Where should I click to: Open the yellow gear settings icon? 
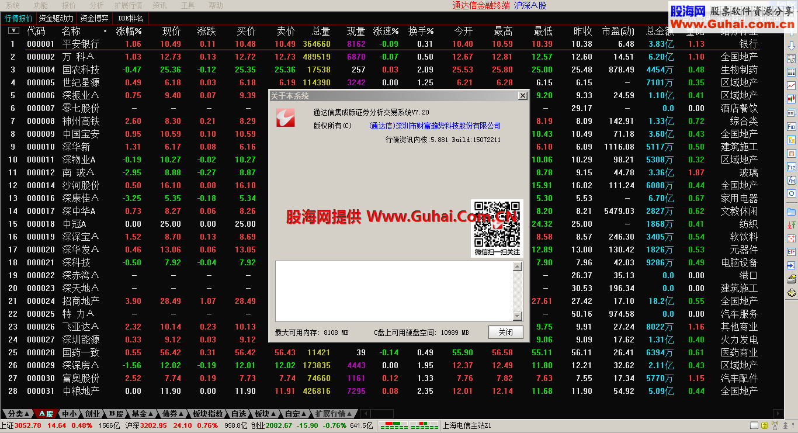(792, 293)
